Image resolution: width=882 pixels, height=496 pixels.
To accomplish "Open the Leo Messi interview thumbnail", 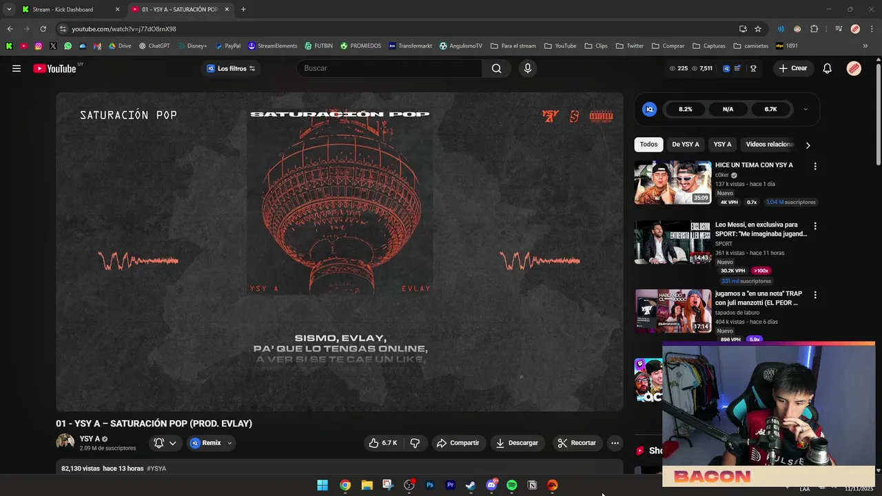I will pos(673,242).
